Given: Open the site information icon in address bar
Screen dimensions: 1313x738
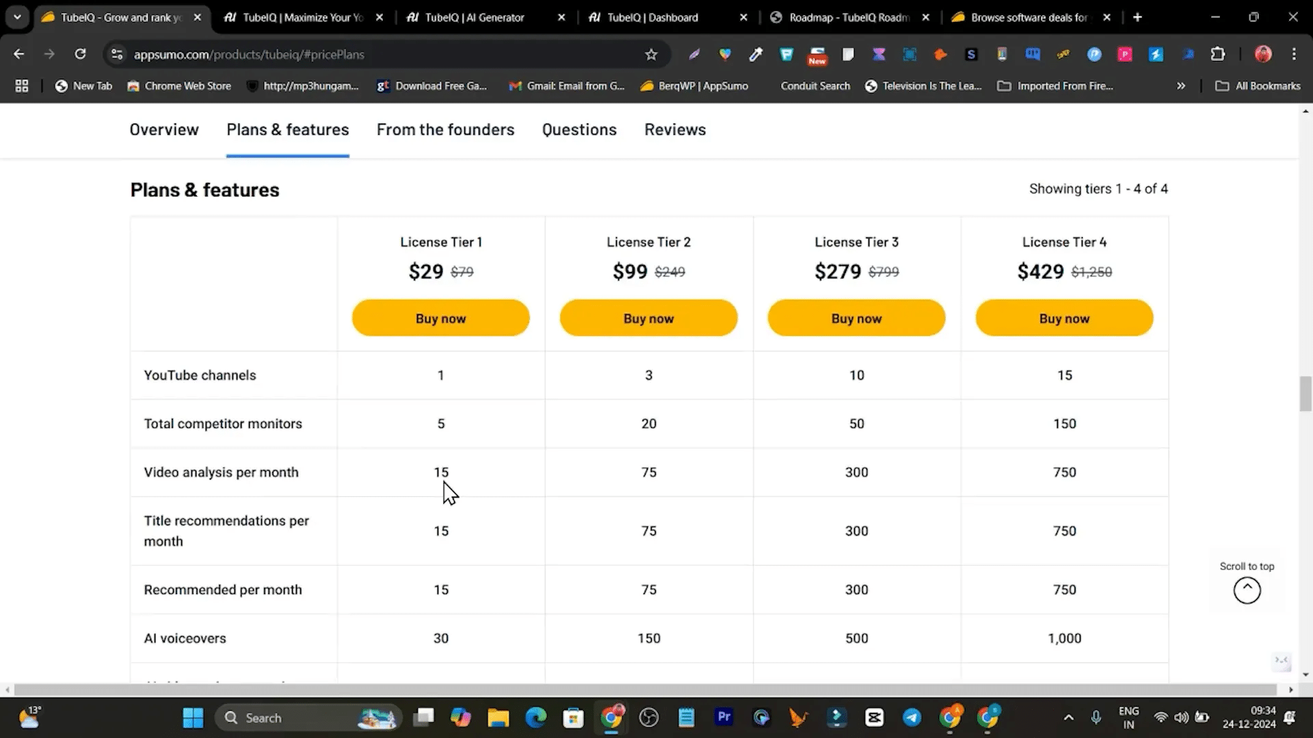Looking at the screenshot, I should 117,55.
